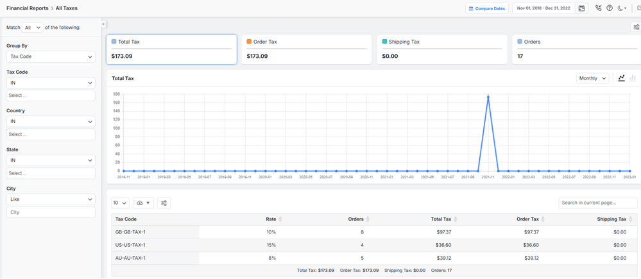Screen dimensions: 641x279
Task: Open the help question mark icon
Action: [610, 8]
